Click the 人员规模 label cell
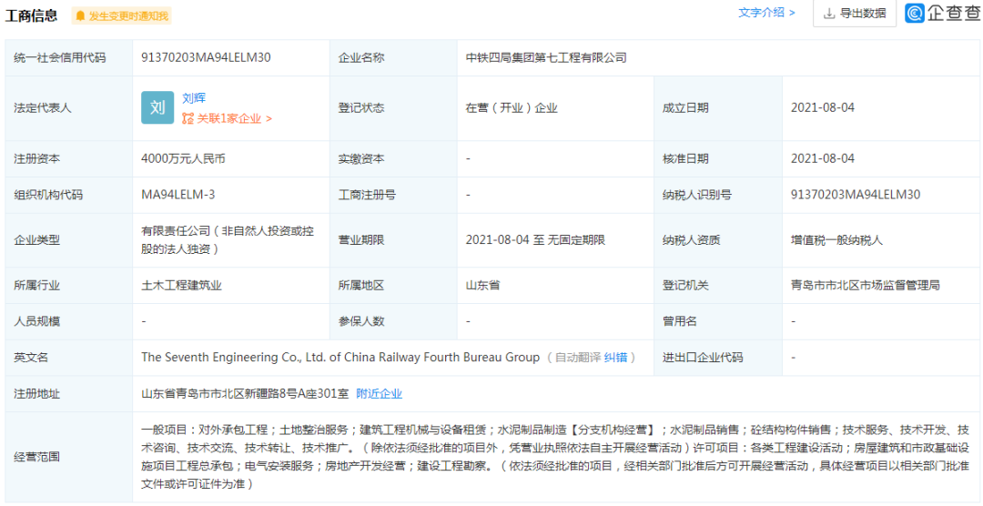983x506 pixels. [69, 321]
